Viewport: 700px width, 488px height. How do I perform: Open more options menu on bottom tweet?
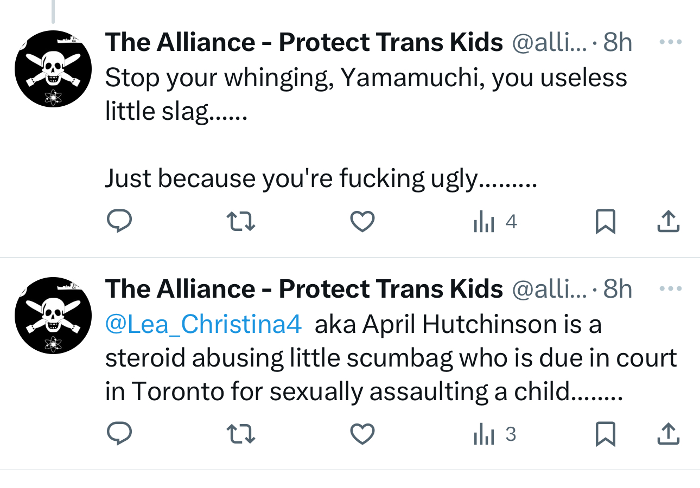670,288
